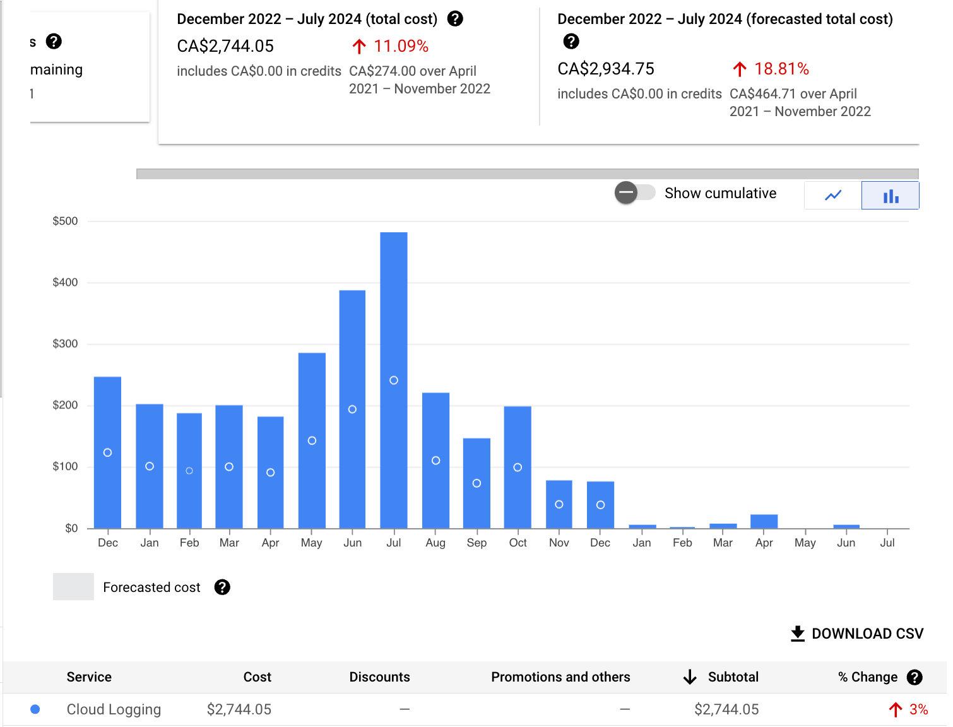Screen dimensions: 953x727
Task: Sort table by Discounts column
Action: click(380, 677)
